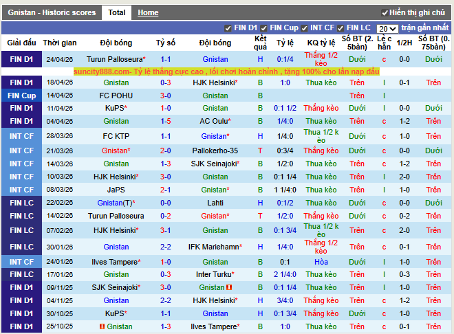This screenshot has height=334, width=454.
Task: Click the 3-1 score of 07/02/26 match
Action: click(x=166, y=230)
